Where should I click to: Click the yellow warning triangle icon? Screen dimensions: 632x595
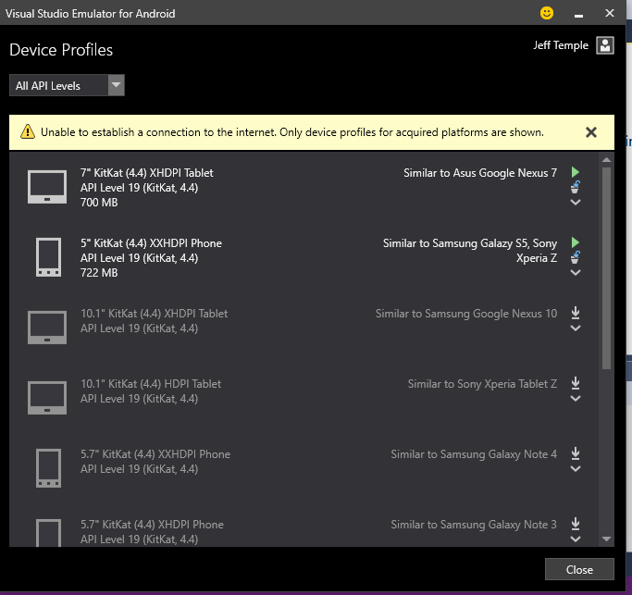click(28, 131)
